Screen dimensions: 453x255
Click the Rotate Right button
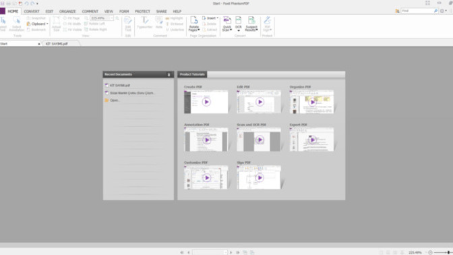click(x=96, y=30)
